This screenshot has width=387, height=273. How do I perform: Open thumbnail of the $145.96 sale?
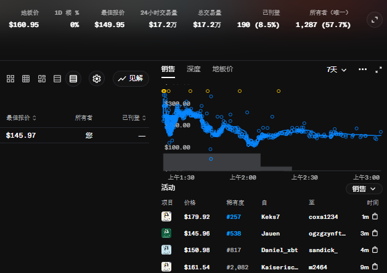coord(166,233)
